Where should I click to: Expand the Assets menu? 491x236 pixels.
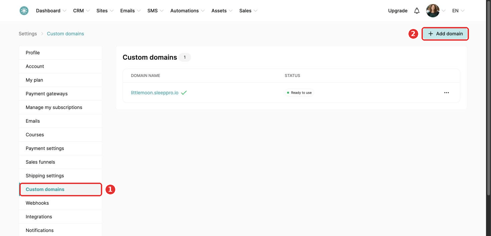pos(222,11)
